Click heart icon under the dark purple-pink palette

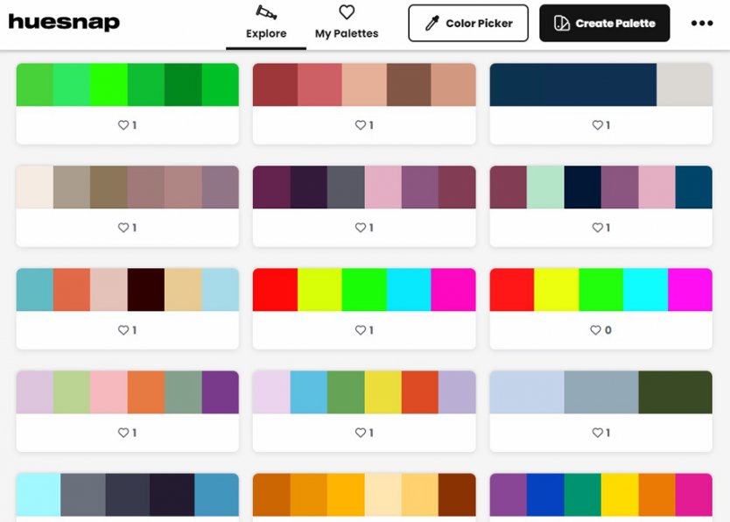pos(360,228)
